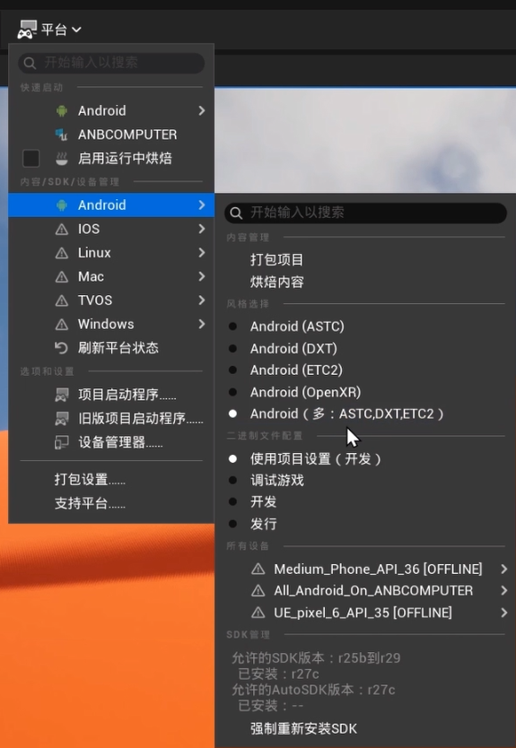Click warning icon beside UE_pixel_6_API_35
516x748 pixels.
point(258,613)
